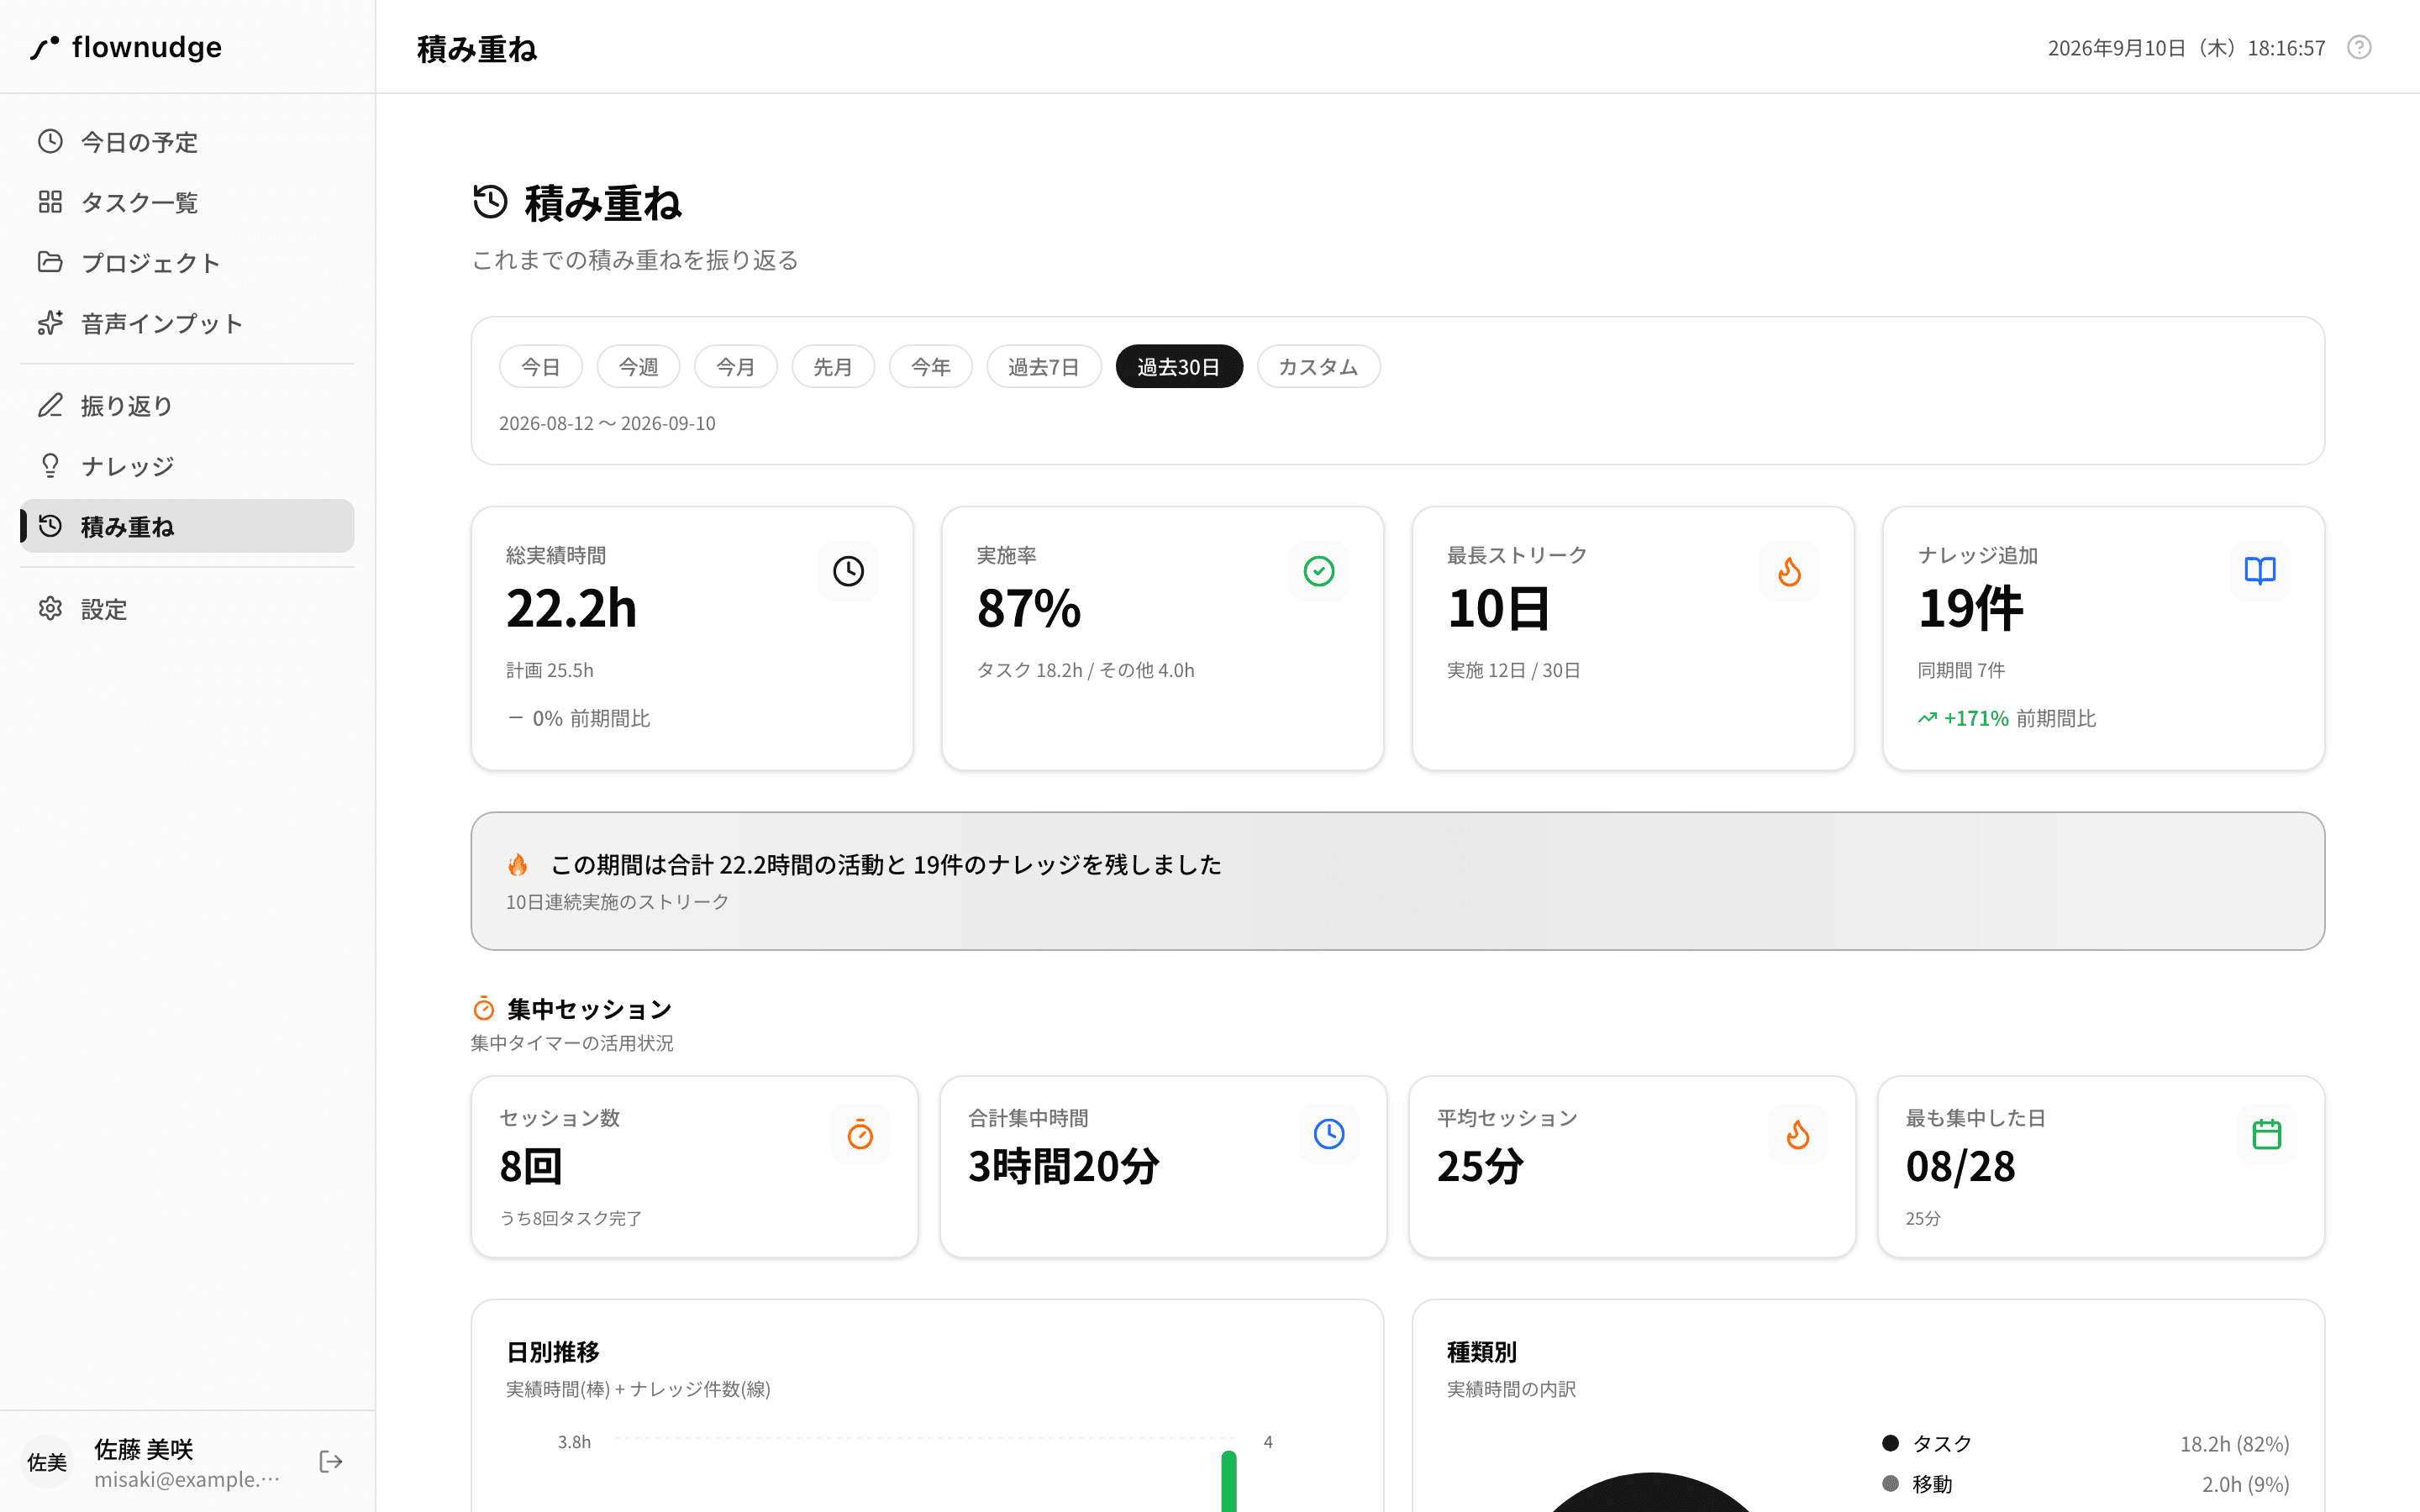
Task: Navigate to 音声インプット
Action: click(x=187, y=323)
